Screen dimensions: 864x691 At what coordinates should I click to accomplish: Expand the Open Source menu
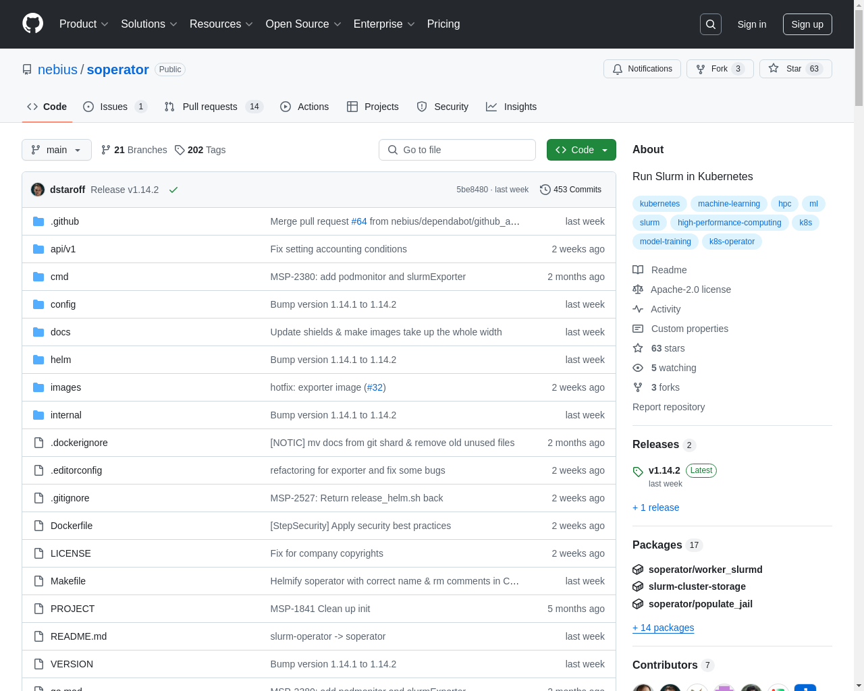point(304,24)
